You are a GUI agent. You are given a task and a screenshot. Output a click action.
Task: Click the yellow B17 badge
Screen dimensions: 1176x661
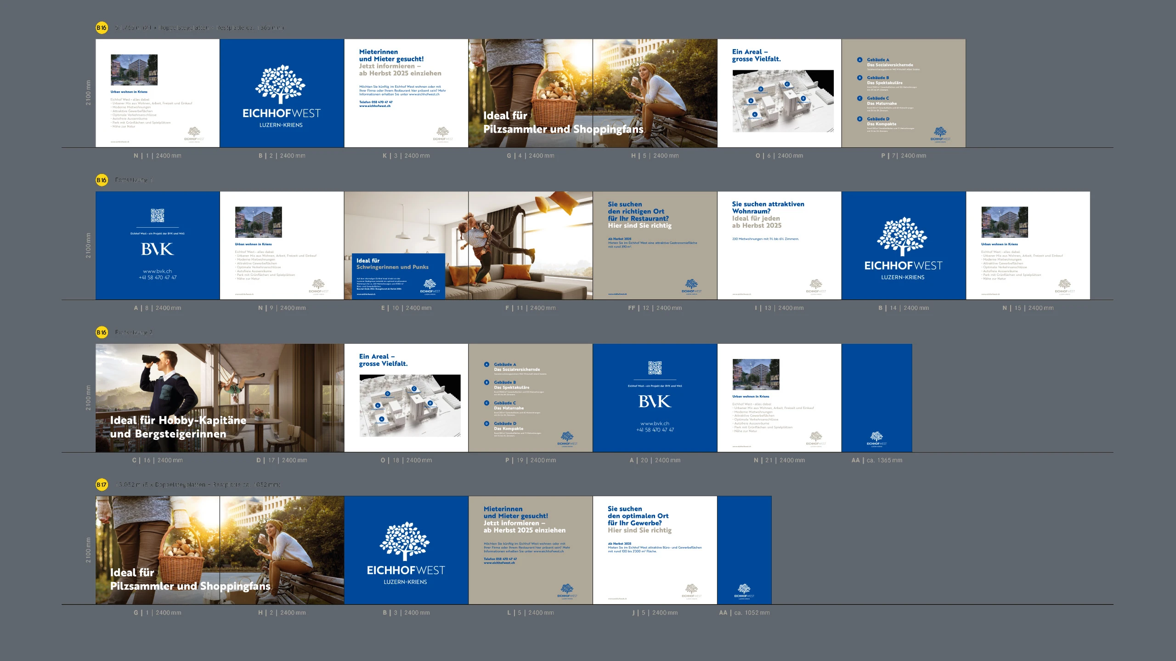102,484
